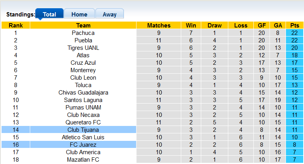Open Club Tijuana highlighted row
Image resolution: width=304 pixels, height=164 pixels.
(83, 130)
